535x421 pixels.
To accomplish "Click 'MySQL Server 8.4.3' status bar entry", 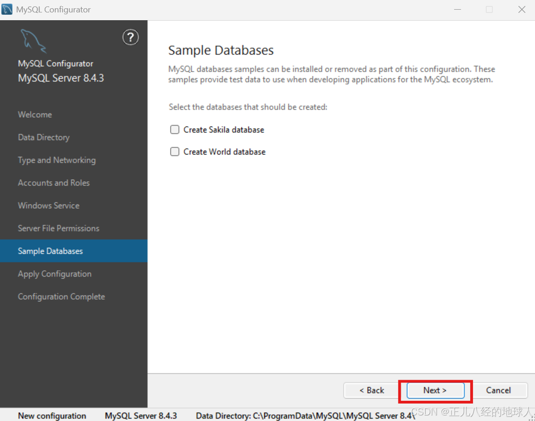I will tap(141, 416).
